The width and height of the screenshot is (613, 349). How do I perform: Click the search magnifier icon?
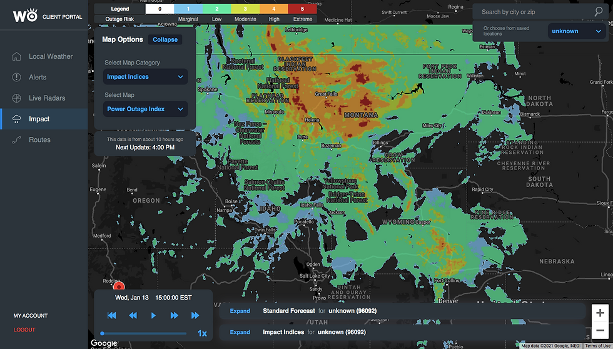598,12
